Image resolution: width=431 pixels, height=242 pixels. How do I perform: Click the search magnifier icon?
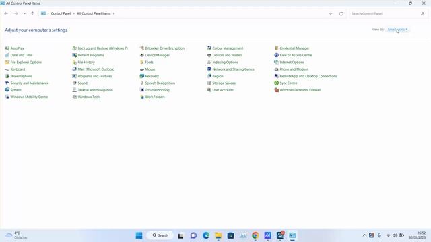click(x=422, y=13)
